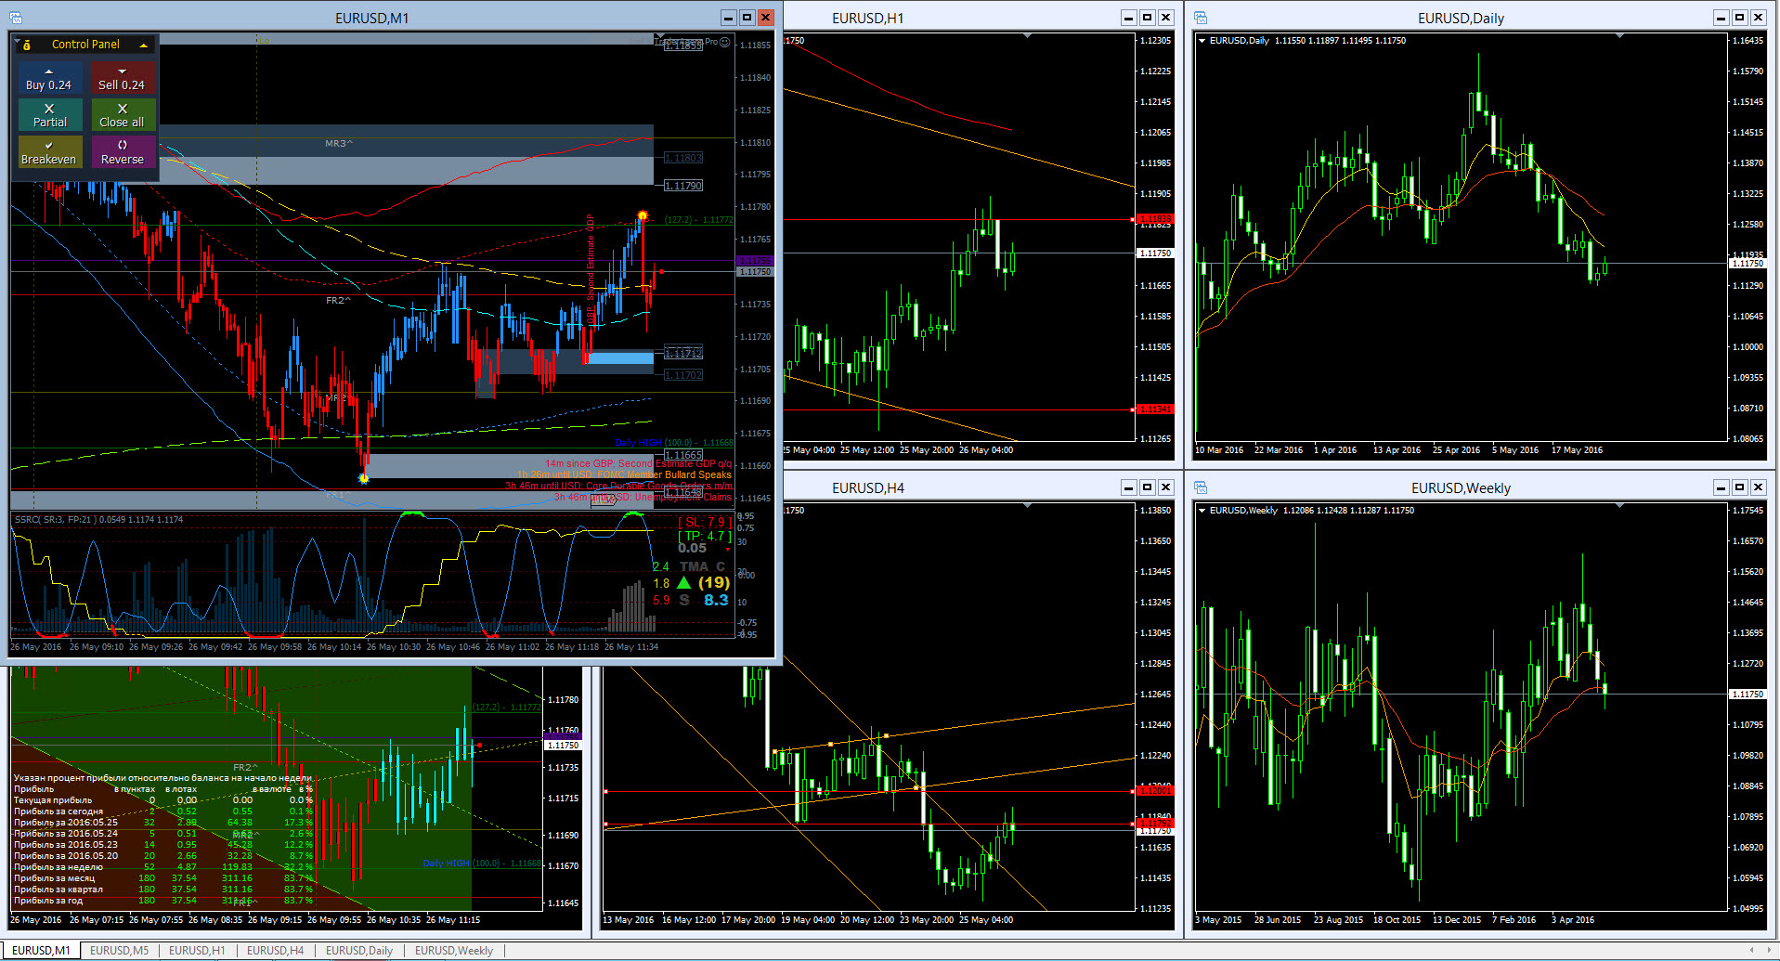The height and width of the screenshot is (961, 1780).
Task: Maximize the EURUSD,H4 chart window
Action: coord(1147,487)
